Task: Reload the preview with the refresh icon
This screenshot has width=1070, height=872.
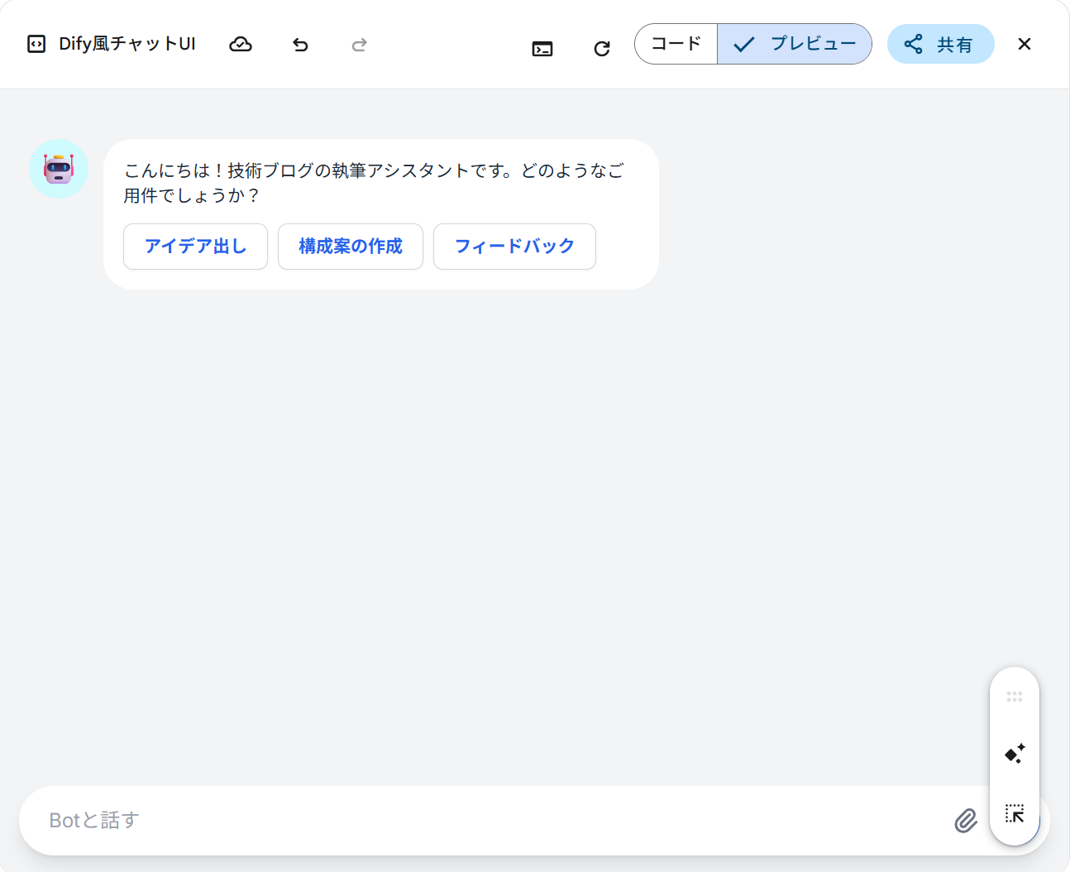Action: (602, 49)
